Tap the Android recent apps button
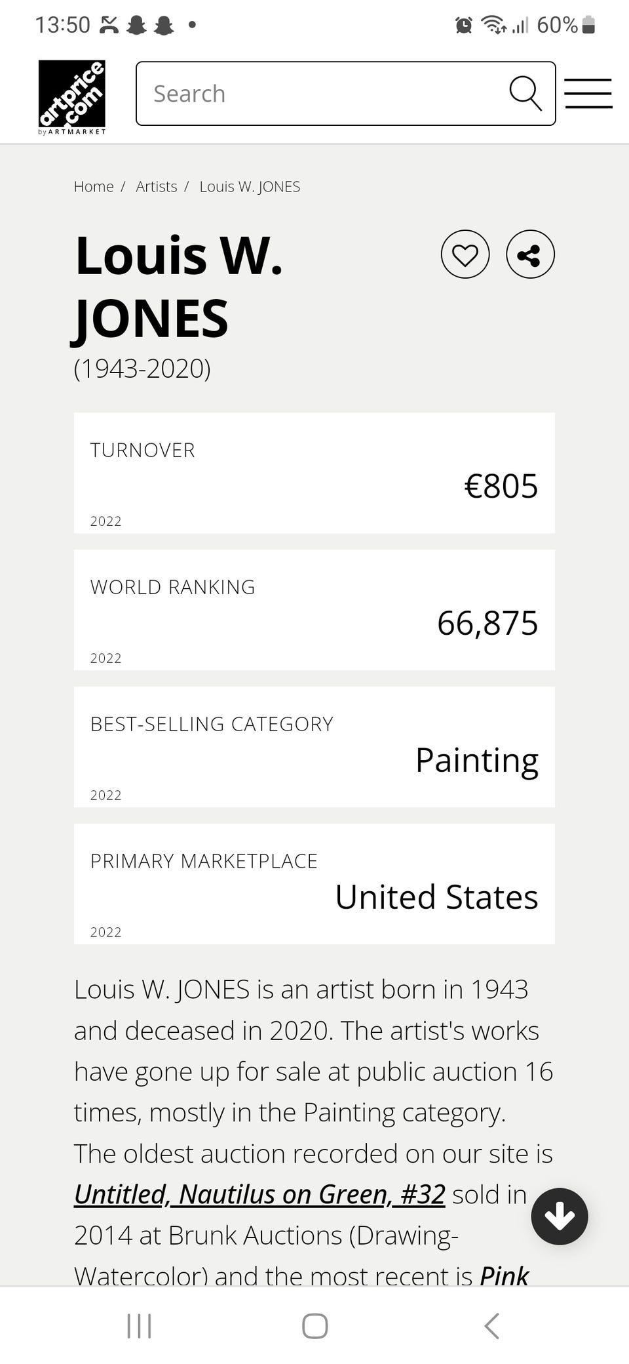 pos(139,1326)
